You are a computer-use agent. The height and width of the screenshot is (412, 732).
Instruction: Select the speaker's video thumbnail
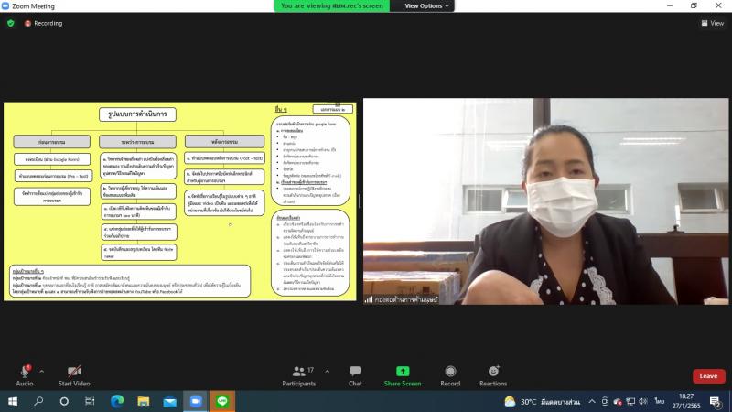click(x=545, y=201)
